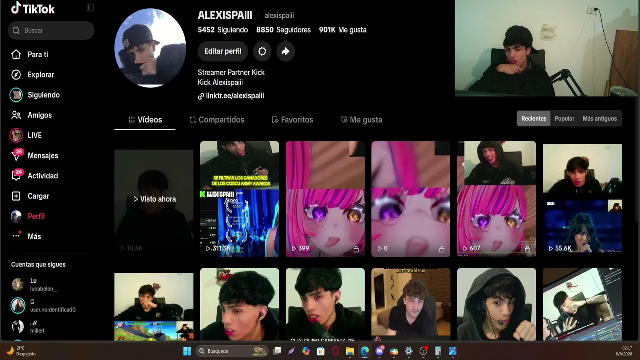Open Windows Settings from taskbar
Image resolution: width=640 pixels, height=360 pixels.
click(409, 351)
